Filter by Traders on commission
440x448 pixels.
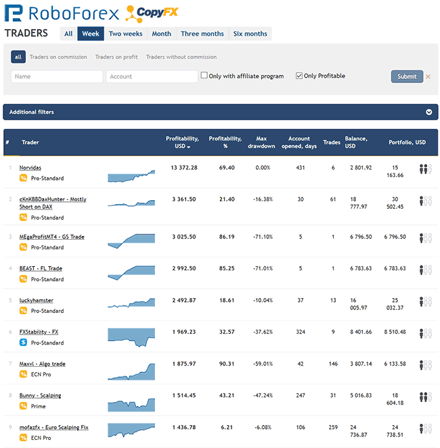click(x=58, y=57)
